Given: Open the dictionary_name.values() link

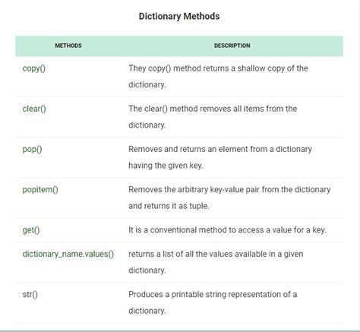Looking at the screenshot, I should click(68, 254).
